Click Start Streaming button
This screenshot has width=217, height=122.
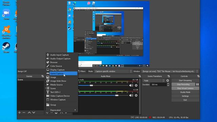click(x=185, y=81)
